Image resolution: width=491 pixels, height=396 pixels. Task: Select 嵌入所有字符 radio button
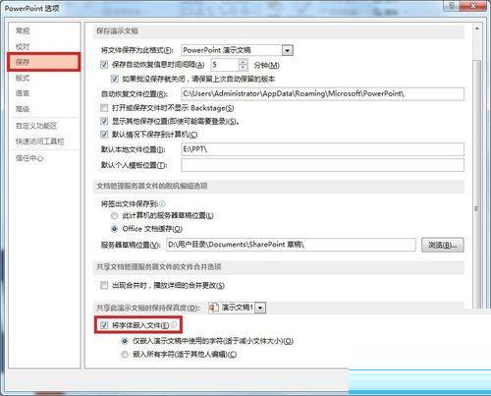125,355
